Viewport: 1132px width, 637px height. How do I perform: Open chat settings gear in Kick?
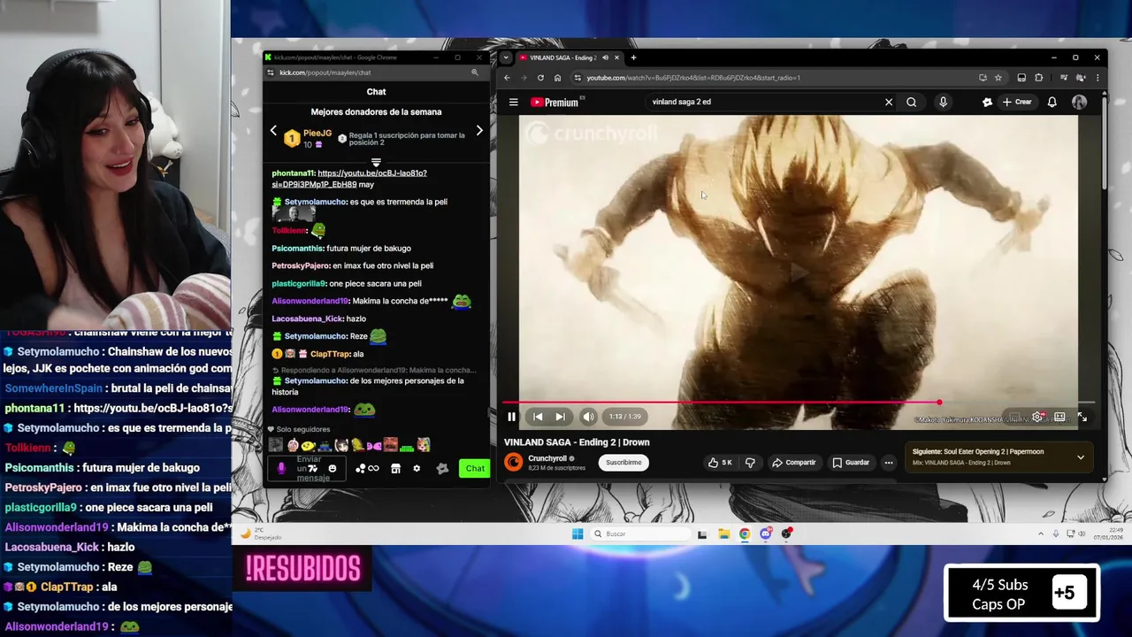tap(417, 469)
